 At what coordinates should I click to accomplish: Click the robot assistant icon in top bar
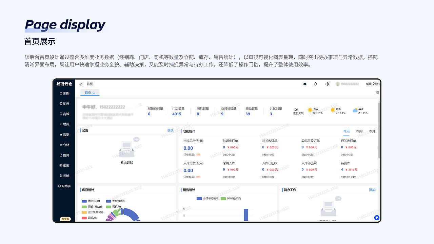pyautogui.click(x=304, y=84)
